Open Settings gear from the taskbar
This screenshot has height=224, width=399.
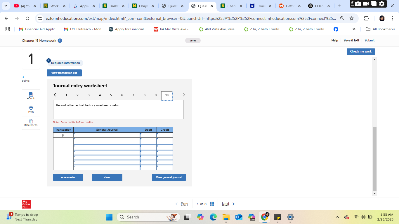click(x=290, y=217)
